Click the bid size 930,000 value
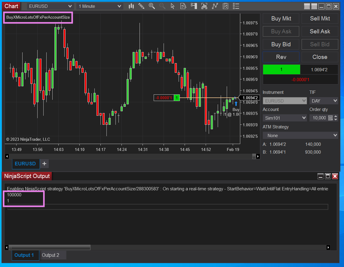The height and width of the screenshot is (267, 344). (313, 152)
